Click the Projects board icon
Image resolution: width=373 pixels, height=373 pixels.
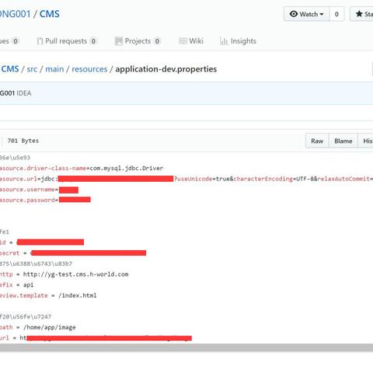[119, 41]
